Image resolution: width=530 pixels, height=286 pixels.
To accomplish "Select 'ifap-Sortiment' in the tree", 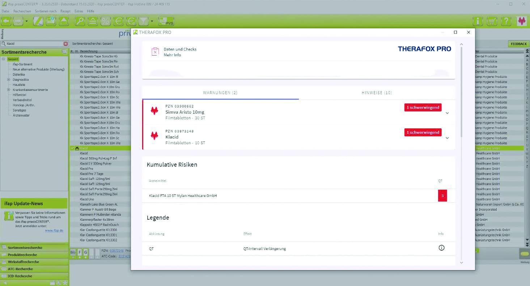I will [x=22, y=64].
